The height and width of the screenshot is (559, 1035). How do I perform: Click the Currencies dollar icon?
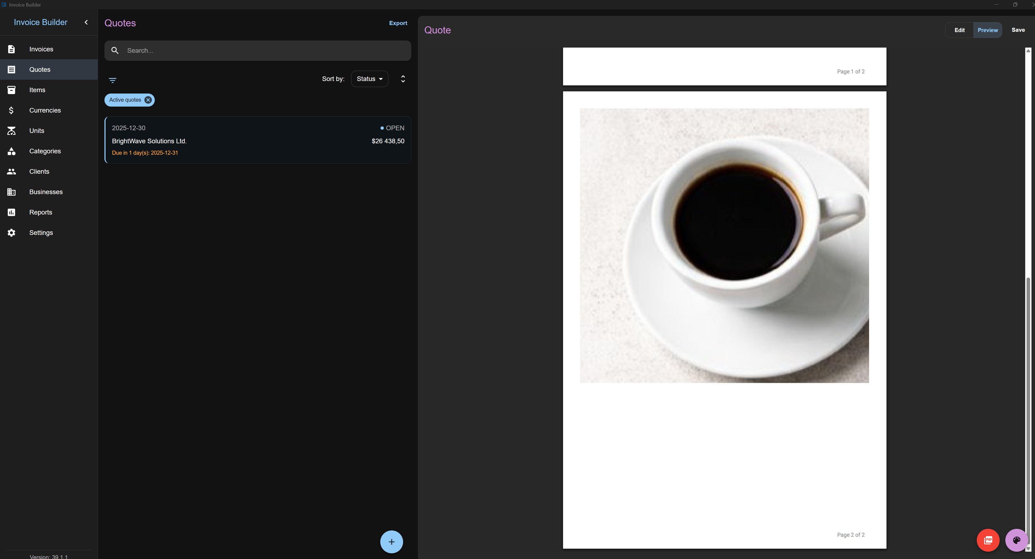[11, 110]
